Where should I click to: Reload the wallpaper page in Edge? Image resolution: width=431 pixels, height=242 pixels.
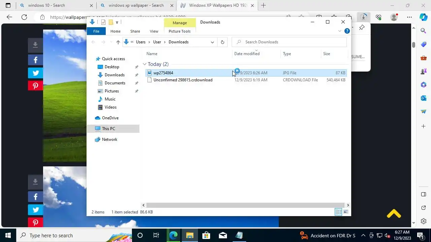(24, 17)
